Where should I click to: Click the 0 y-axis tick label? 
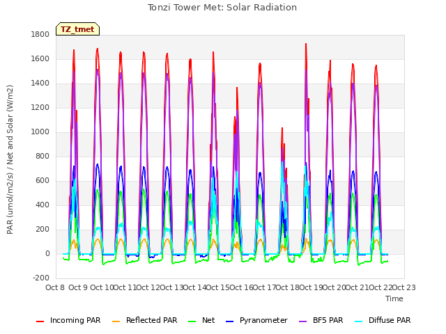coord(47,254)
